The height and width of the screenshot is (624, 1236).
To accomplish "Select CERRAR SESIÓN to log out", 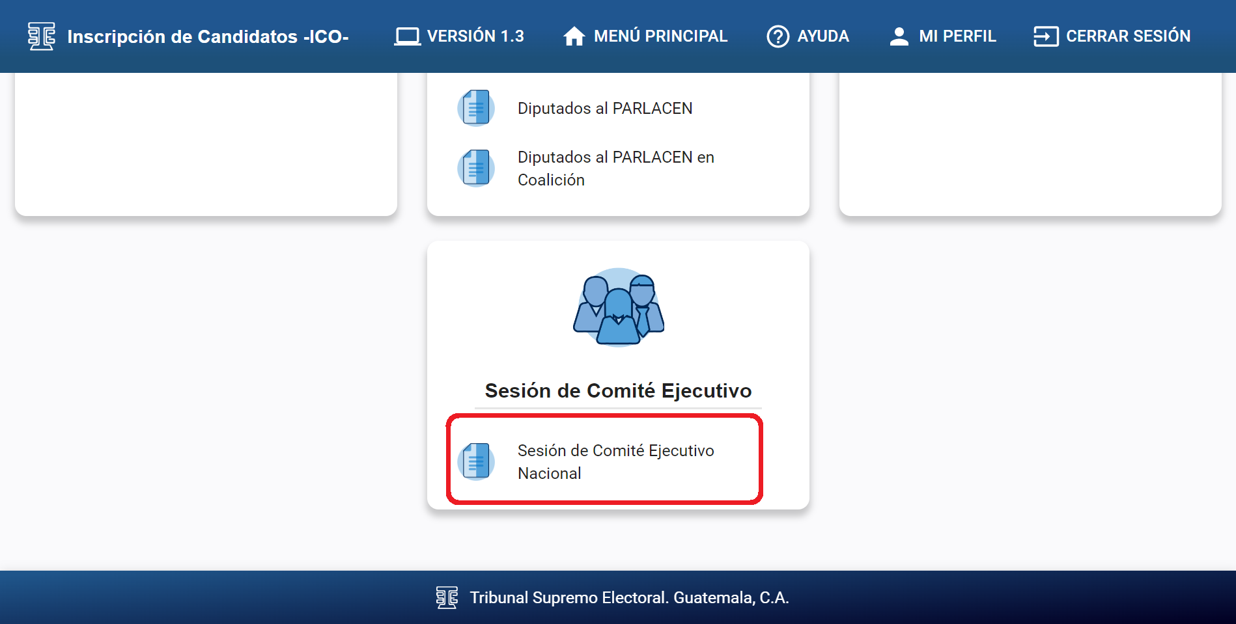I will (x=1128, y=36).
